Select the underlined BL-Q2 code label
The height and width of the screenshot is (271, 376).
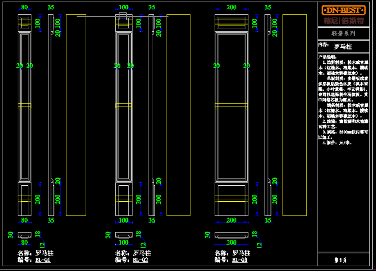coord(140,260)
